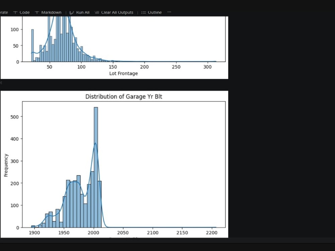
Task: Click the Lot Frontage histogram output
Action: (114, 48)
